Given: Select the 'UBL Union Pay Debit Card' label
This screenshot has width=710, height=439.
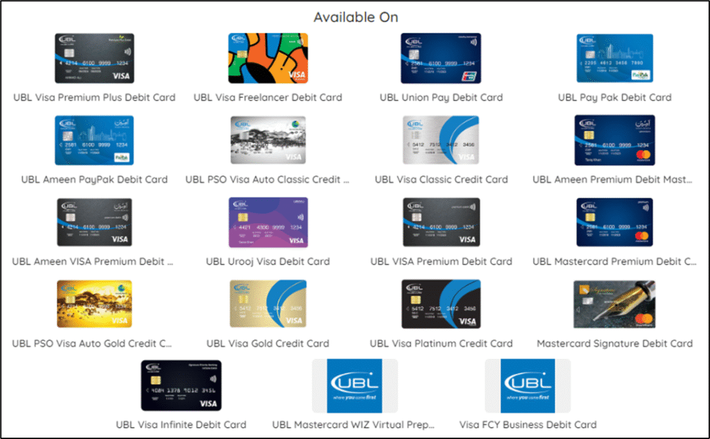Looking at the screenshot, I should click(441, 97).
